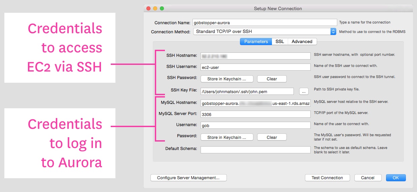Clear the stored MySQL password
This screenshot has height=192, width=417.
point(272,137)
